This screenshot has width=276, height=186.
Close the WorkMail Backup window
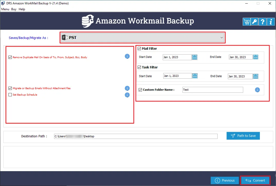pos(270,3)
